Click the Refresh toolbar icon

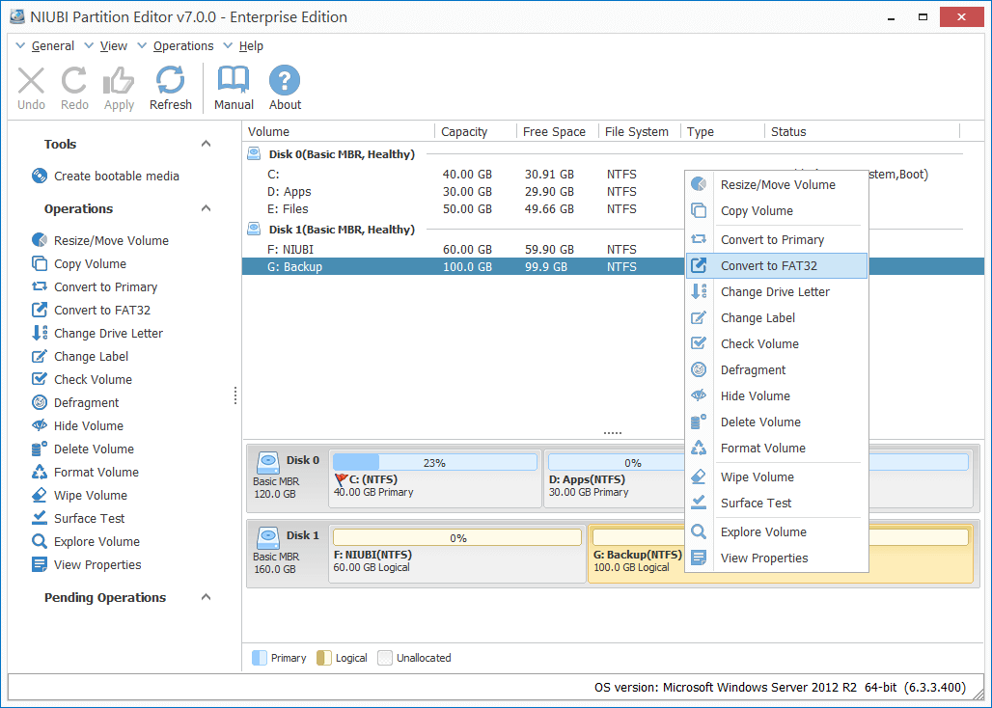click(x=170, y=80)
